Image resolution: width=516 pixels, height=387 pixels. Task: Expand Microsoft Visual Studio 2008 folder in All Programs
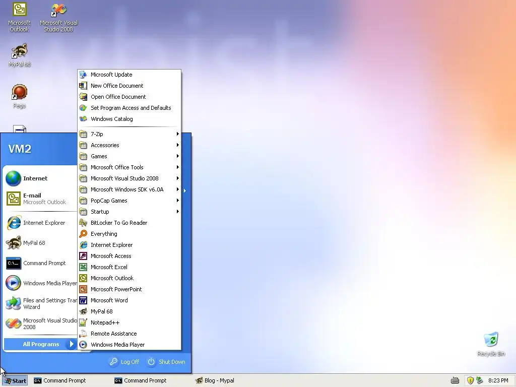(130, 179)
